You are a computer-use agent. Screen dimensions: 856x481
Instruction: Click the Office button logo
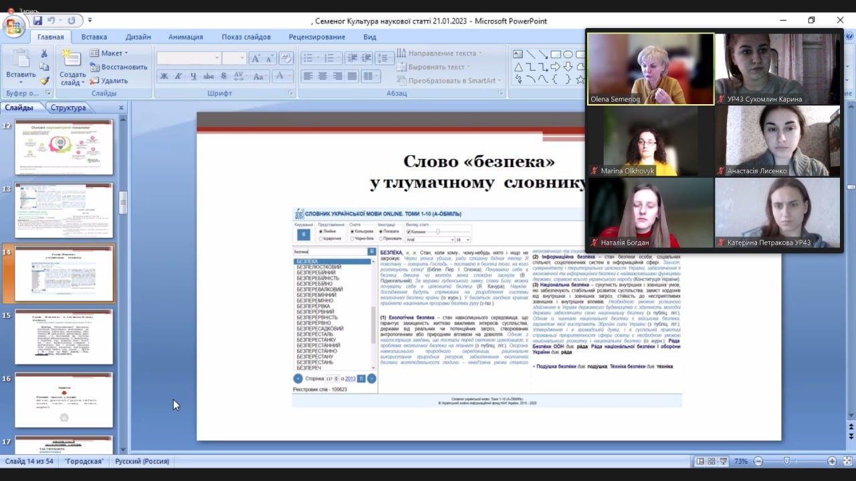pos(14,27)
